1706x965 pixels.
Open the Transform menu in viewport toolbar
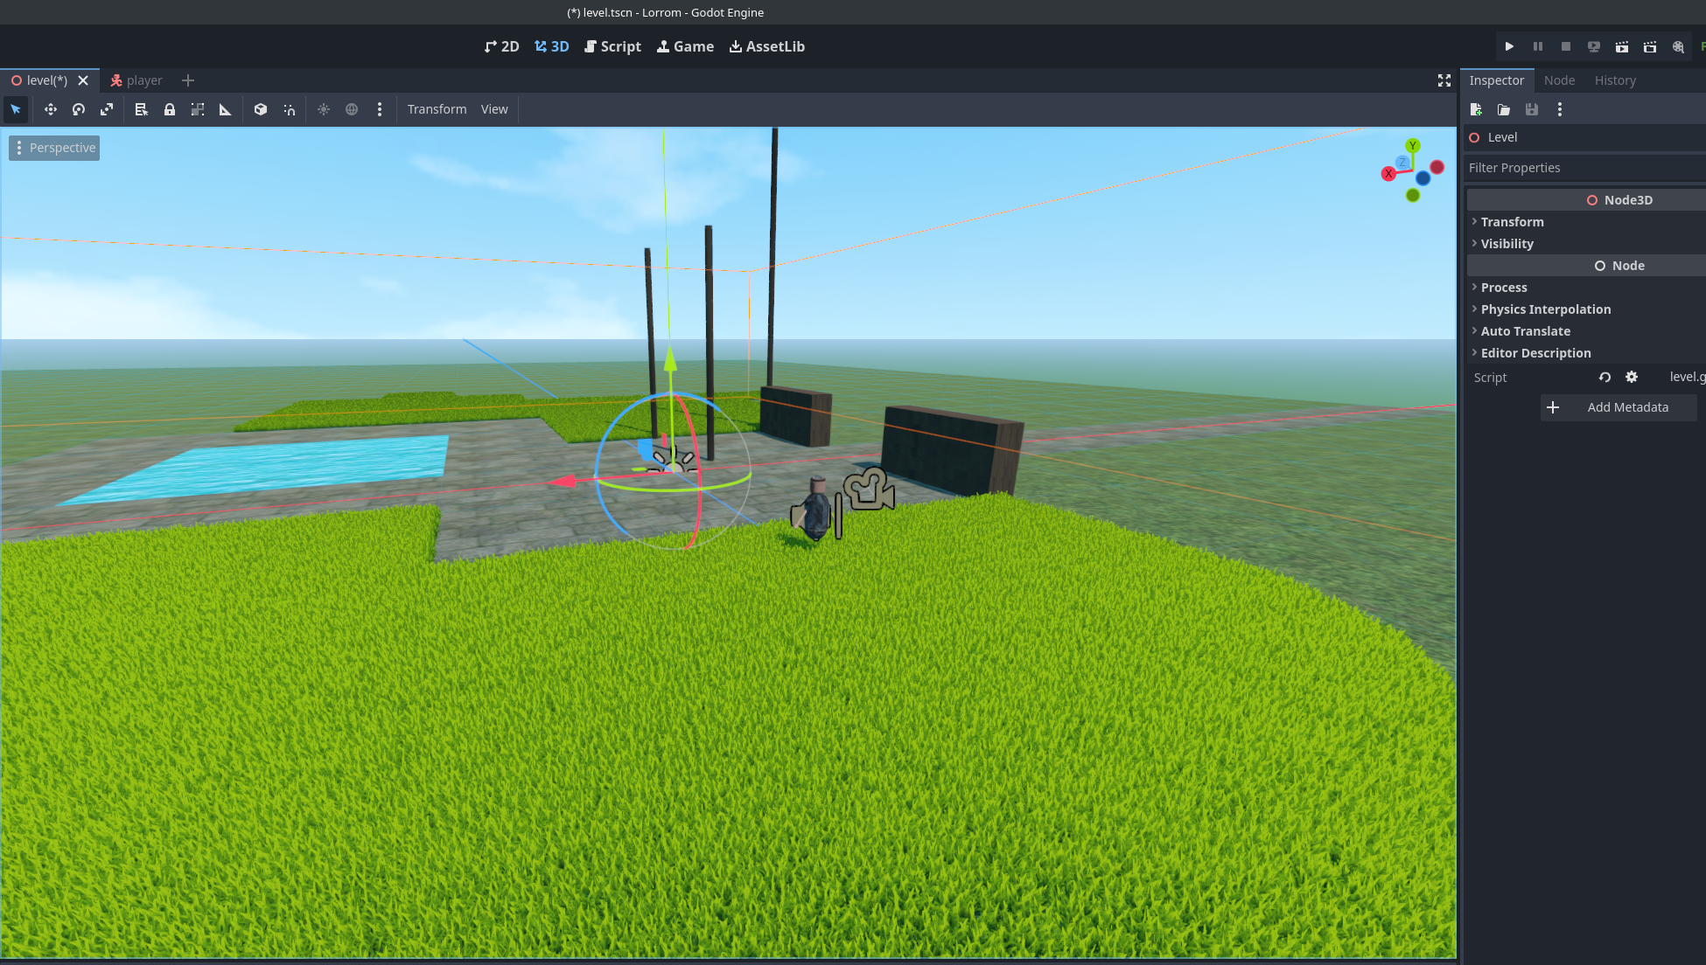437,109
